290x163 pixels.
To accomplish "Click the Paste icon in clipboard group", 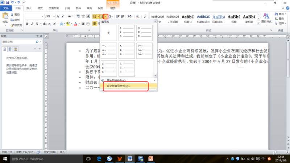I will pyautogui.click(x=5, y=17).
